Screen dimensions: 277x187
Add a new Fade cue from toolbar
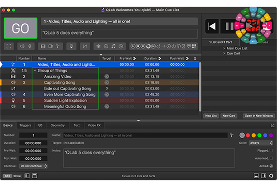coord(85,46)
